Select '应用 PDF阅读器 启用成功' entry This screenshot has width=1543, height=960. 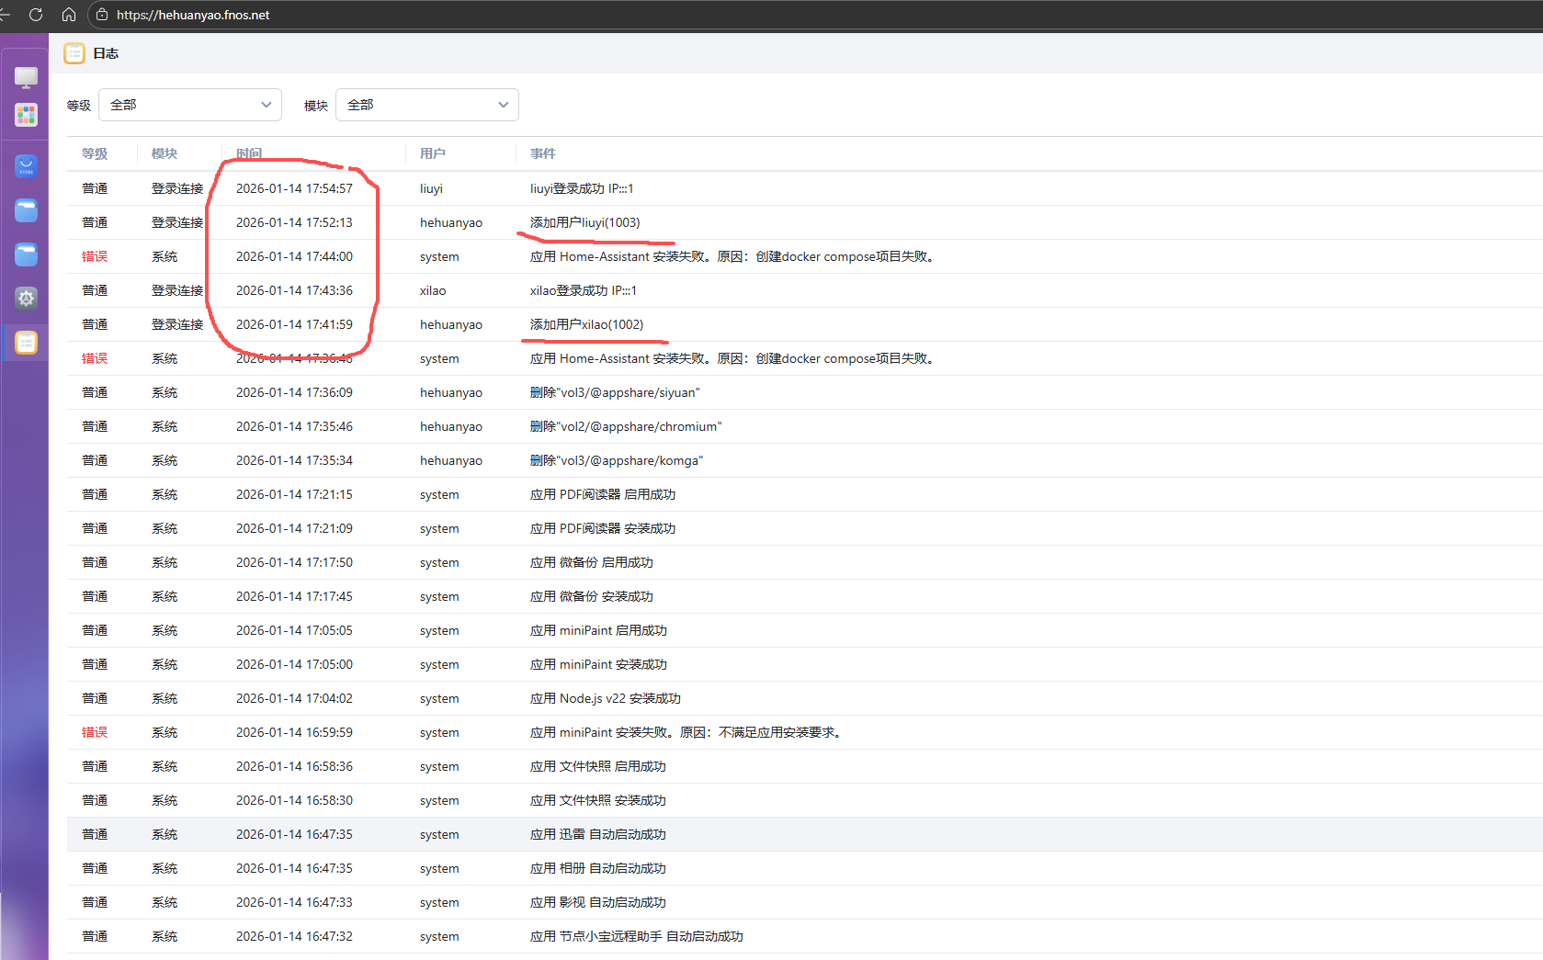pos(603,494)
